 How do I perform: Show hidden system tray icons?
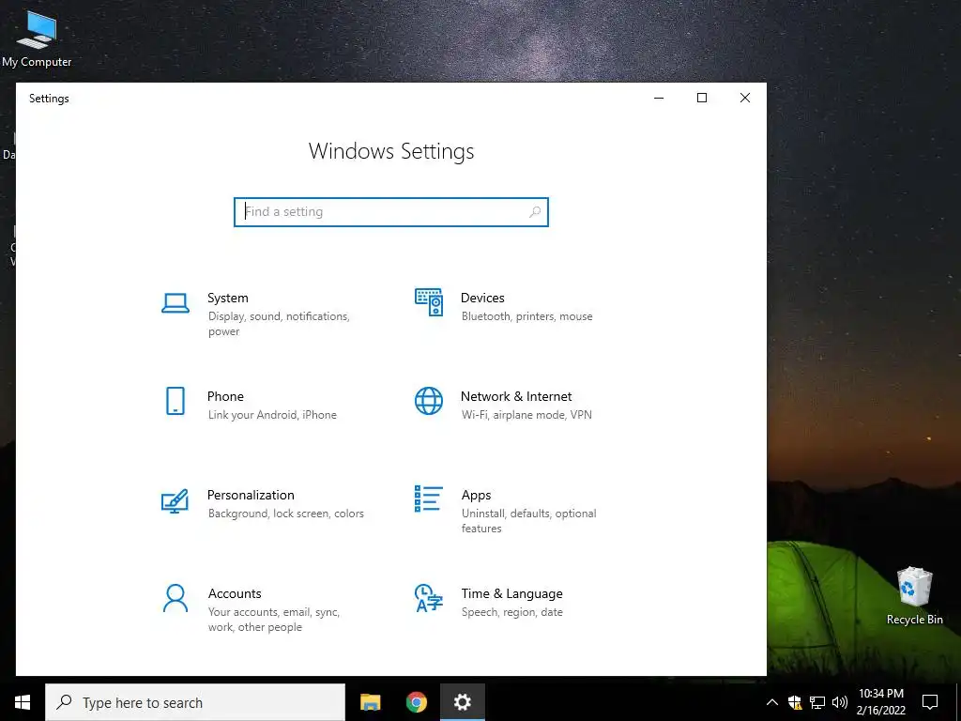[772, 702]
